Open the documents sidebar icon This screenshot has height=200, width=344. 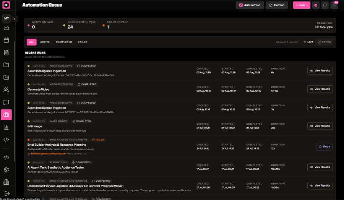pyautogui.click(x=6, y=52)
